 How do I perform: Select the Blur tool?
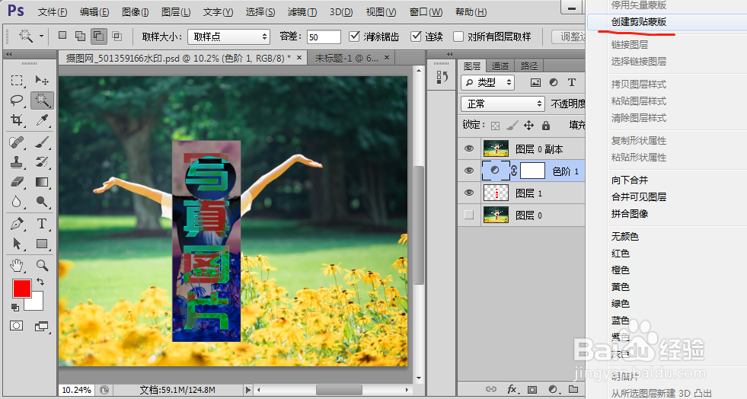(x=18, y=203)
